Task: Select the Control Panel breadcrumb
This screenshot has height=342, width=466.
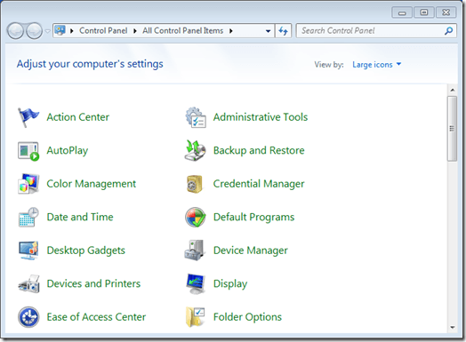Action: click(103, 30)
